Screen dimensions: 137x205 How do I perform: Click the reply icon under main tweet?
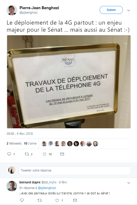9,154
